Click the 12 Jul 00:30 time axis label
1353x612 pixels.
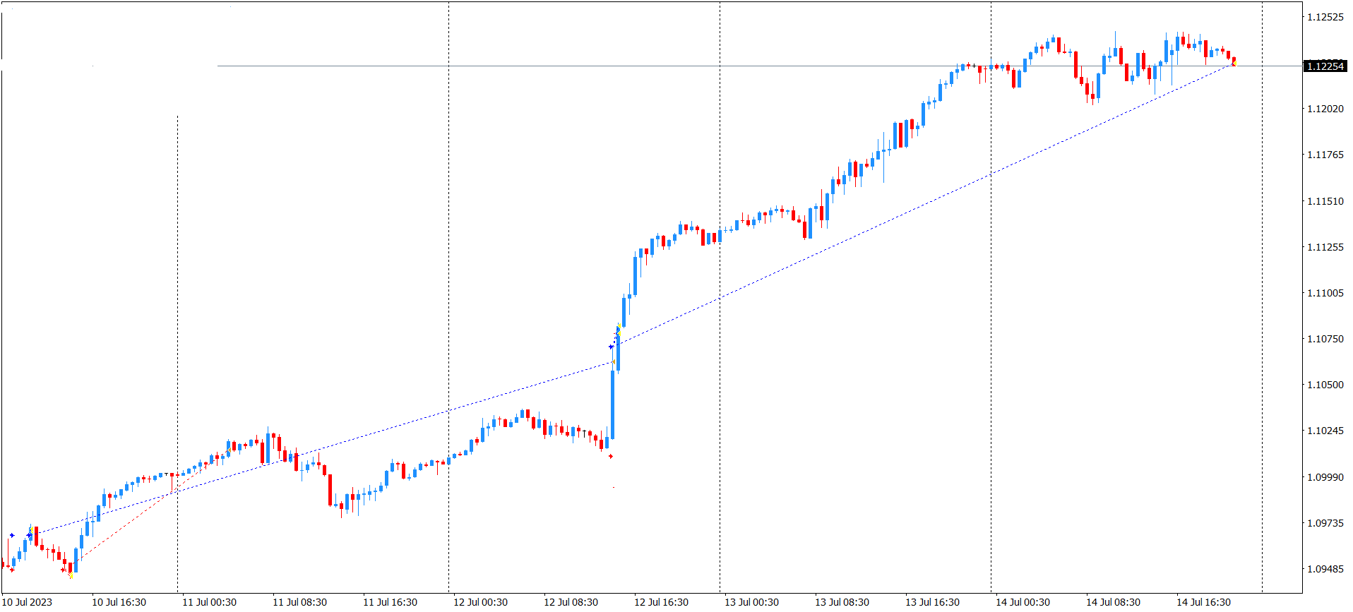click(x=480, y=602)
